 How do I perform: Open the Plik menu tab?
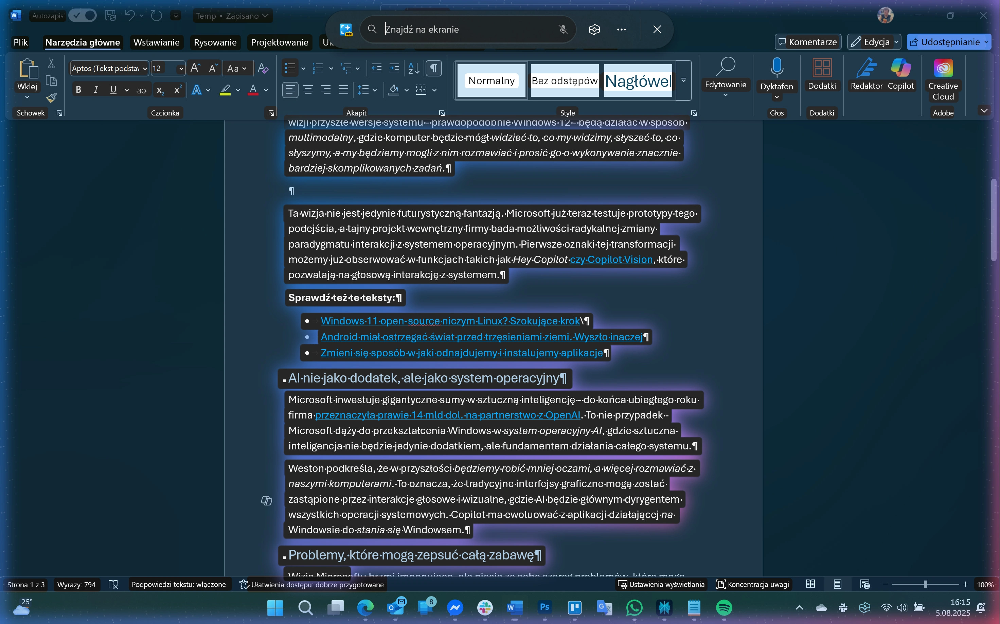[x=21, y=42]
